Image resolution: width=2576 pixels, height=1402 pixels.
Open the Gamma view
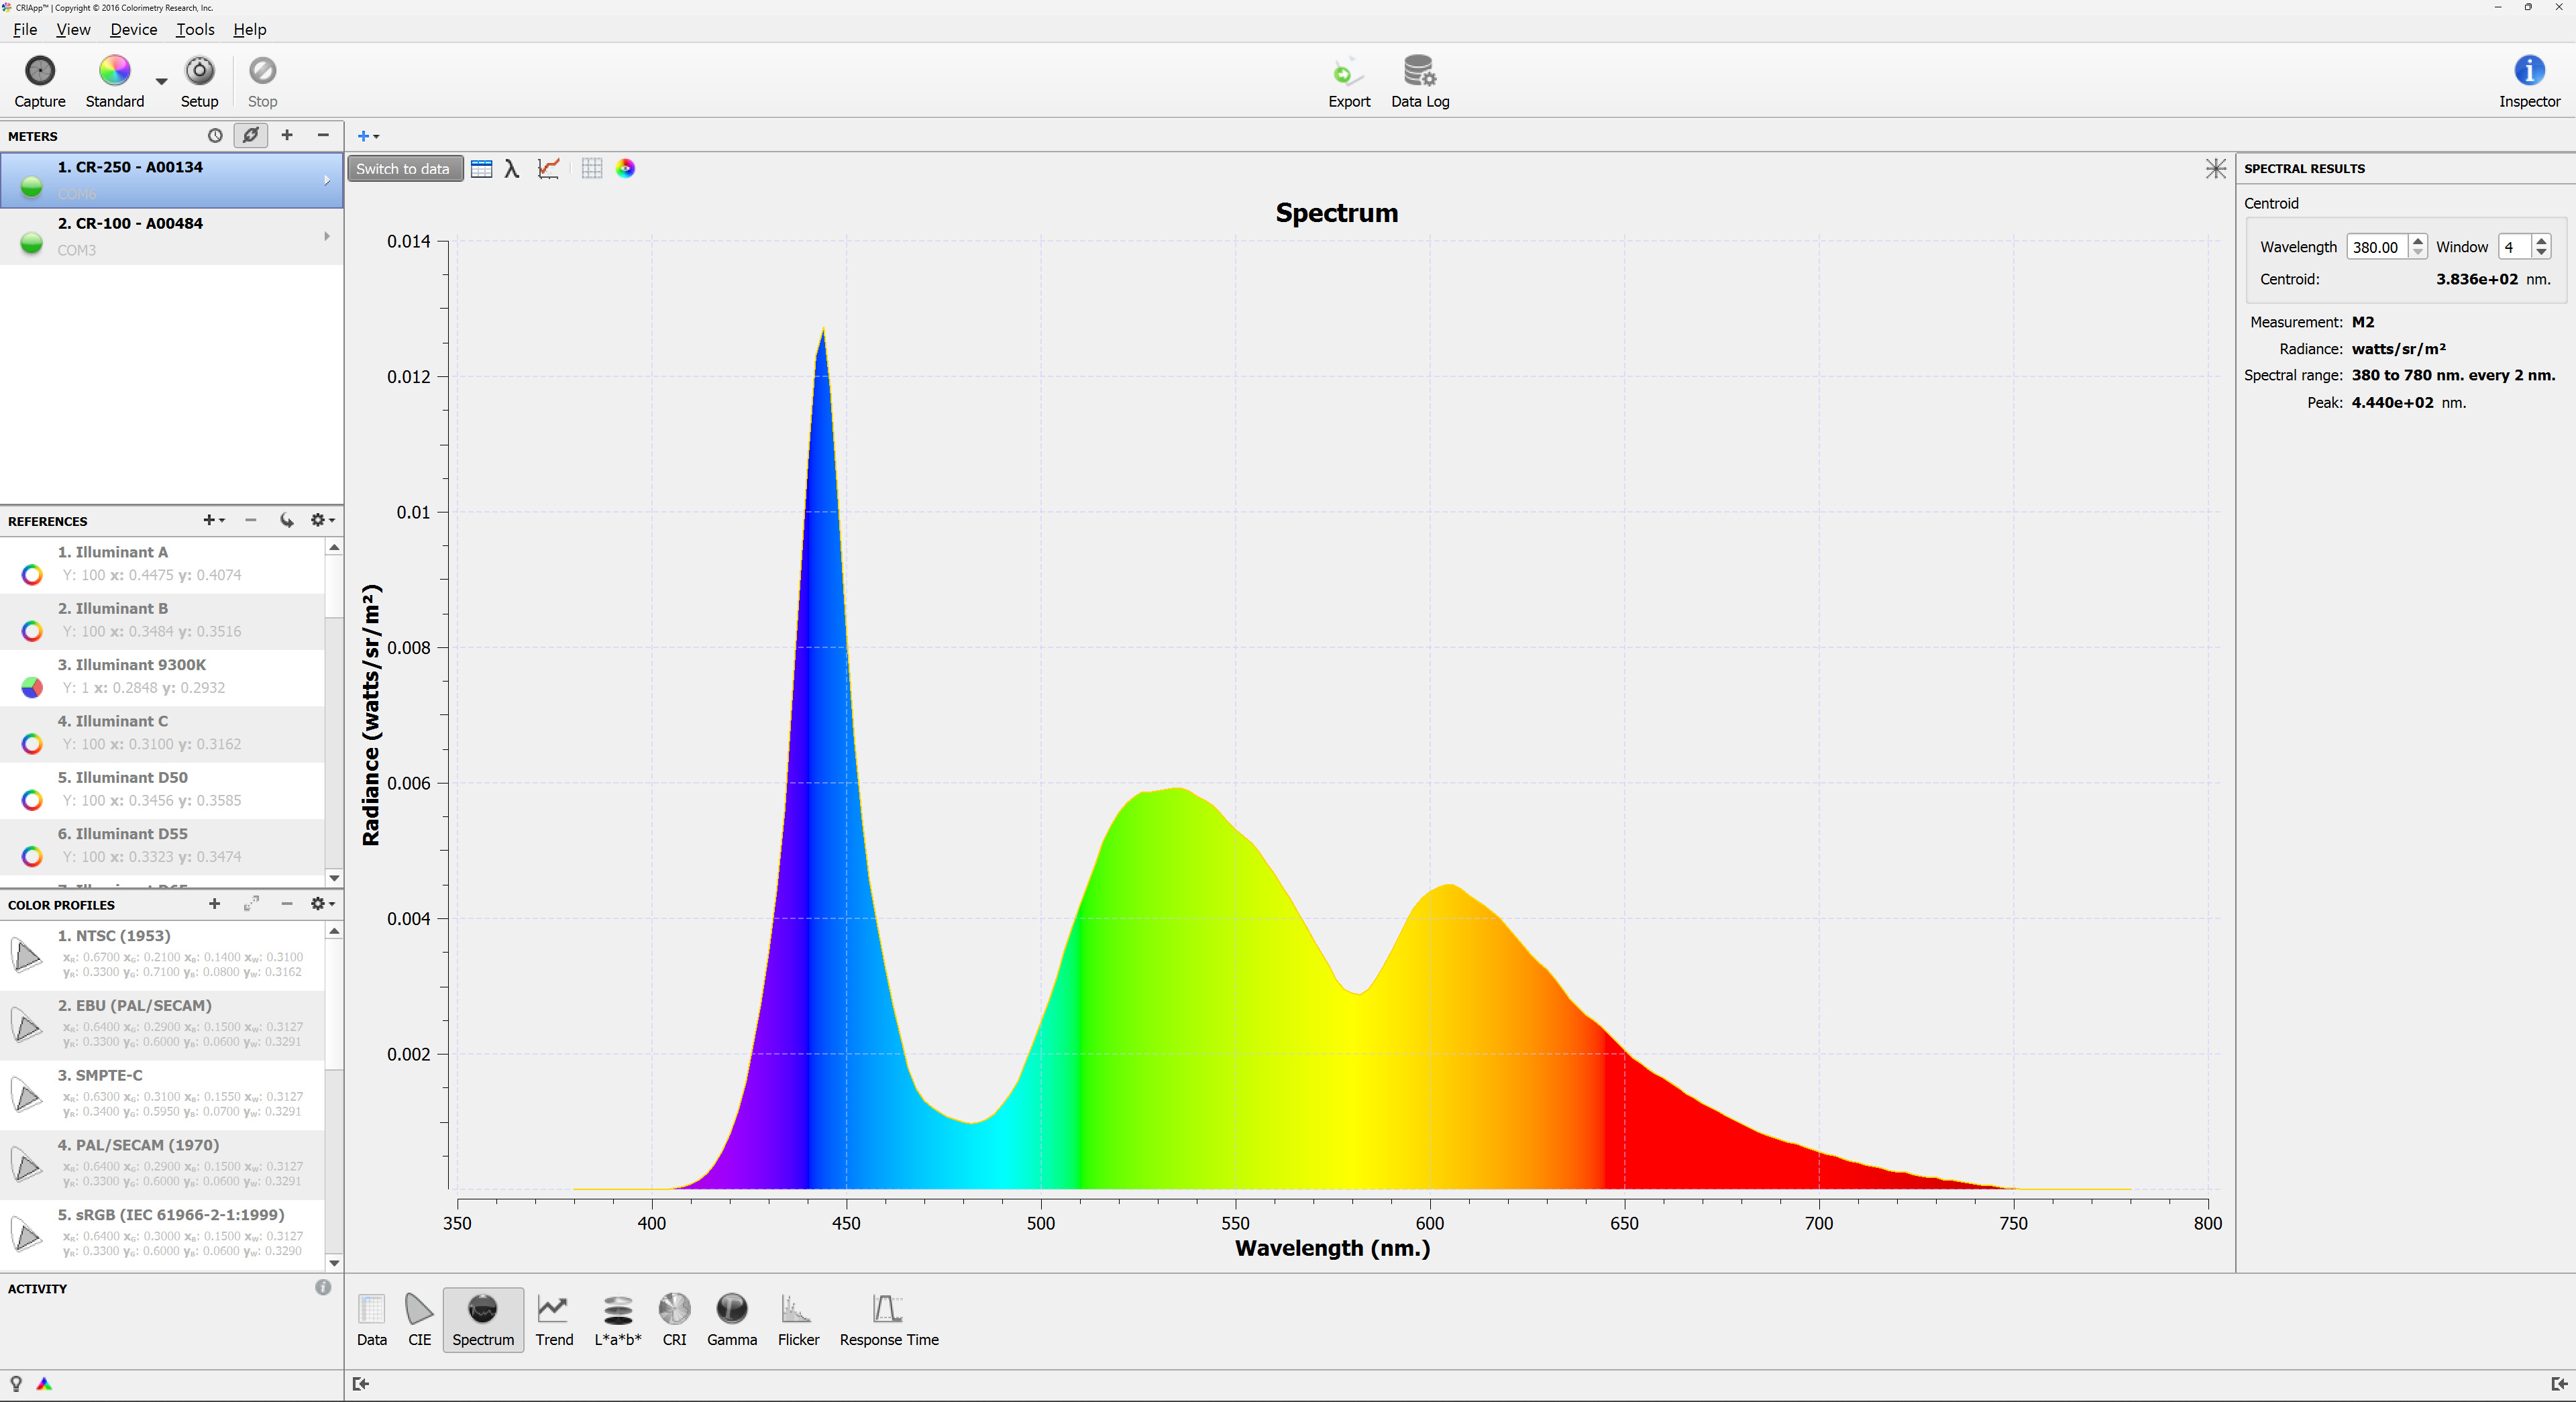point(731,1319)
